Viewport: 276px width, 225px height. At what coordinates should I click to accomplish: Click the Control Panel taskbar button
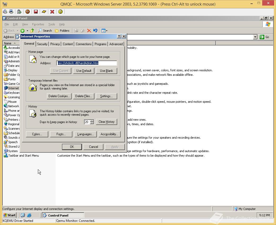(63, 215)
